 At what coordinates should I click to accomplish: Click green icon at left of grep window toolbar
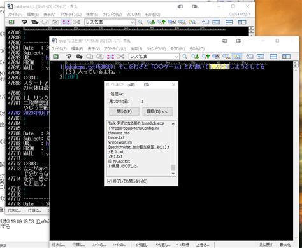pos(55,57)
